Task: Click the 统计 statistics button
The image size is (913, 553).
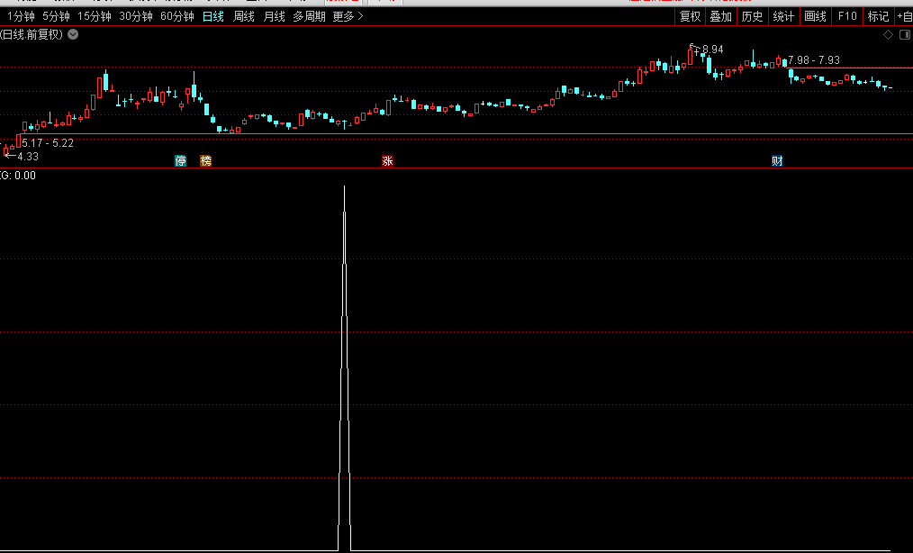Action: (x=783, y=16)
